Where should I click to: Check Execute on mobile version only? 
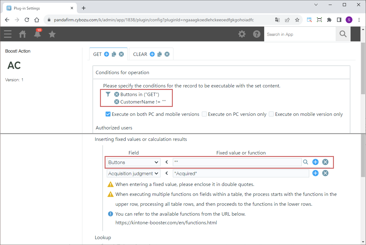271,114
